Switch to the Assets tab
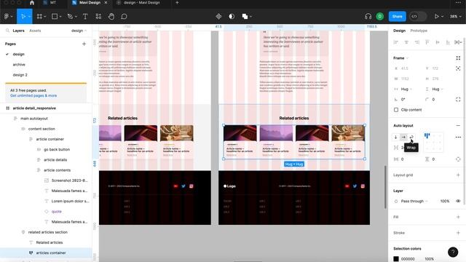466x262 pixels. click(35, 31)
